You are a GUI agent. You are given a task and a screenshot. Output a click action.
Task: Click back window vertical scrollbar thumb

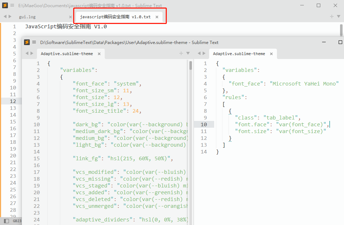(341, 30)
